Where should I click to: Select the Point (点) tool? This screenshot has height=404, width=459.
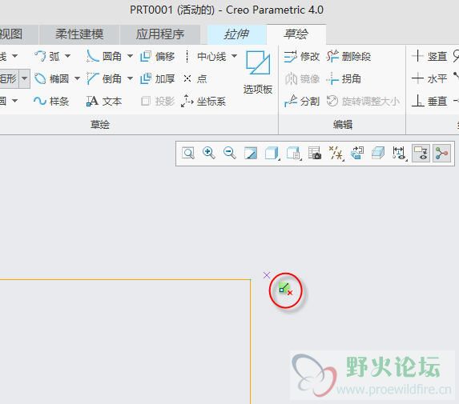tap(195, 78)
